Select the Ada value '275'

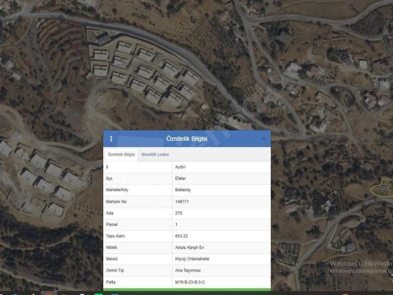point(179,213)
